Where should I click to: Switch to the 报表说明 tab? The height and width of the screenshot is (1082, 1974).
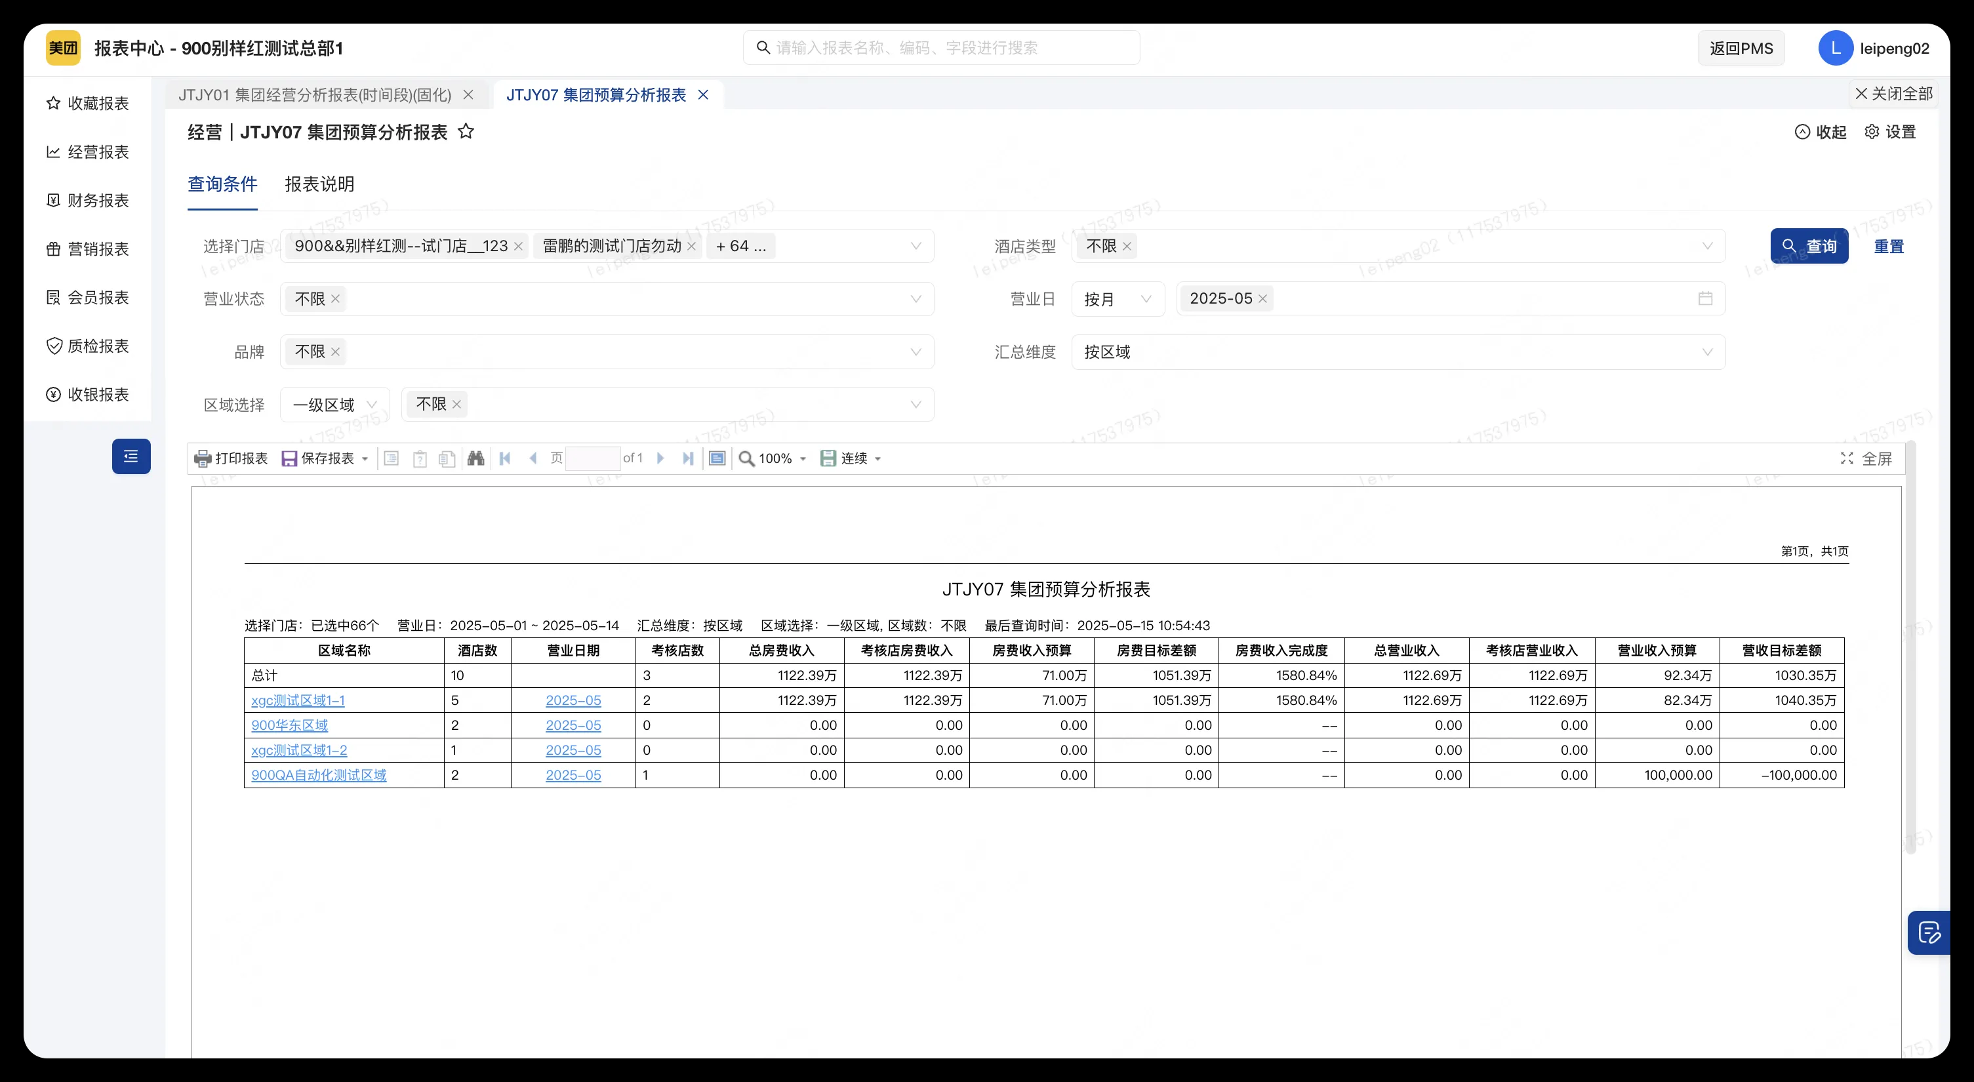pos(319,184)
